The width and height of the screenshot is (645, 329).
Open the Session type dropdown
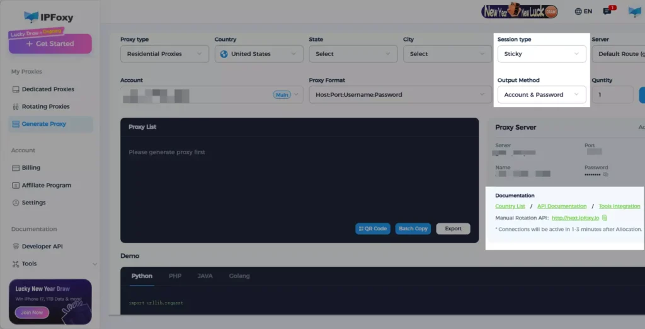542,54
